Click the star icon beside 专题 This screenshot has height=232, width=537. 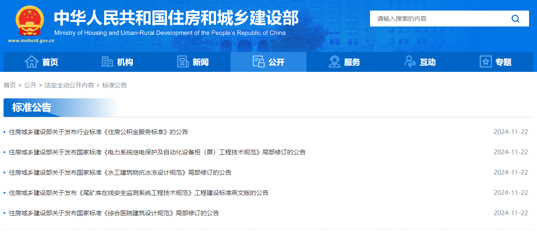[x=486, y=62]
